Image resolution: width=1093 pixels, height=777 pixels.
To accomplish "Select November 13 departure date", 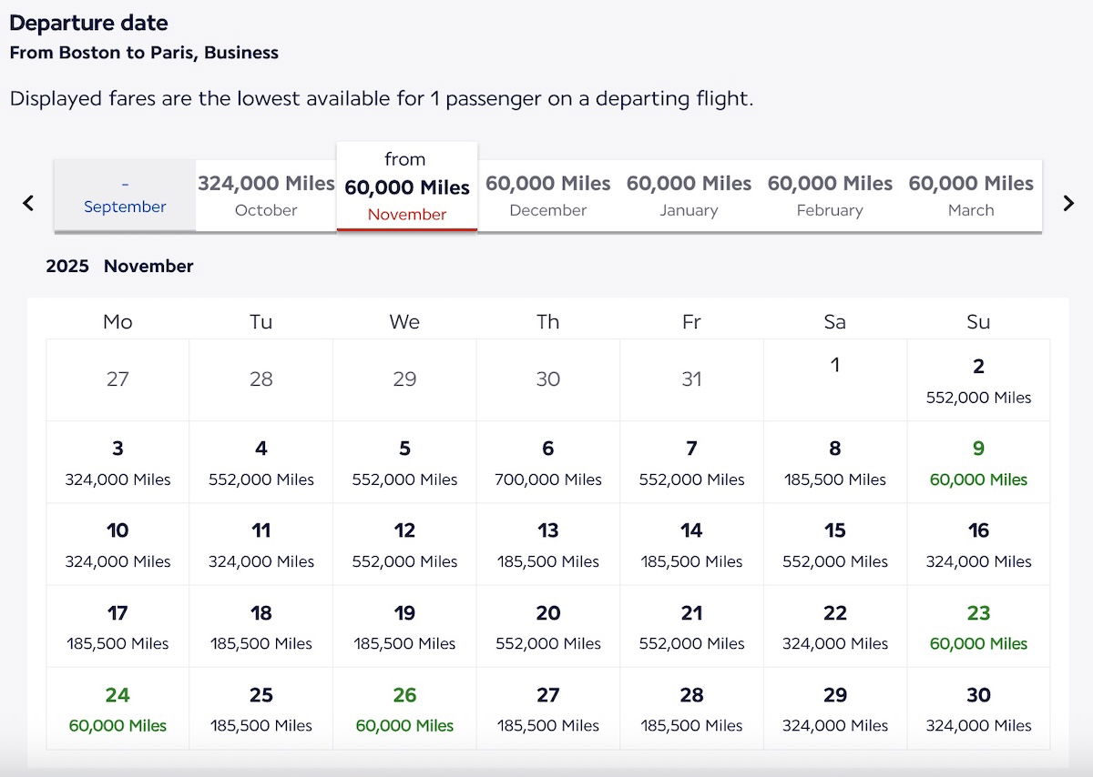I will tap(548, 544).
